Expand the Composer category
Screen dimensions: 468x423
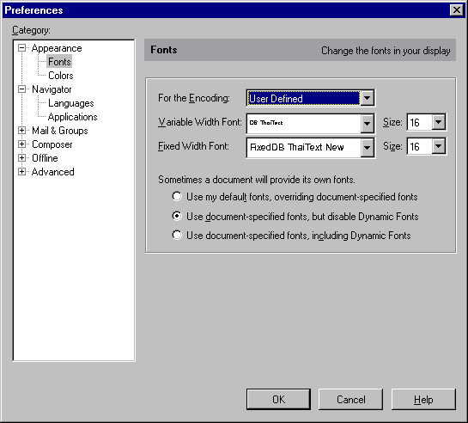pyautogui.click(x=21, y=144)
